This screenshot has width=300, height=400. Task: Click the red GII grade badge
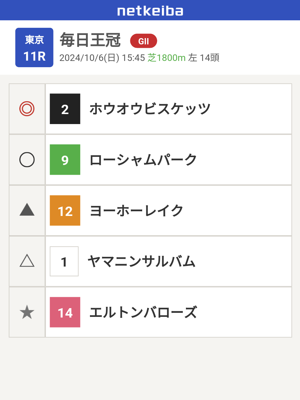tap(143, 41)
